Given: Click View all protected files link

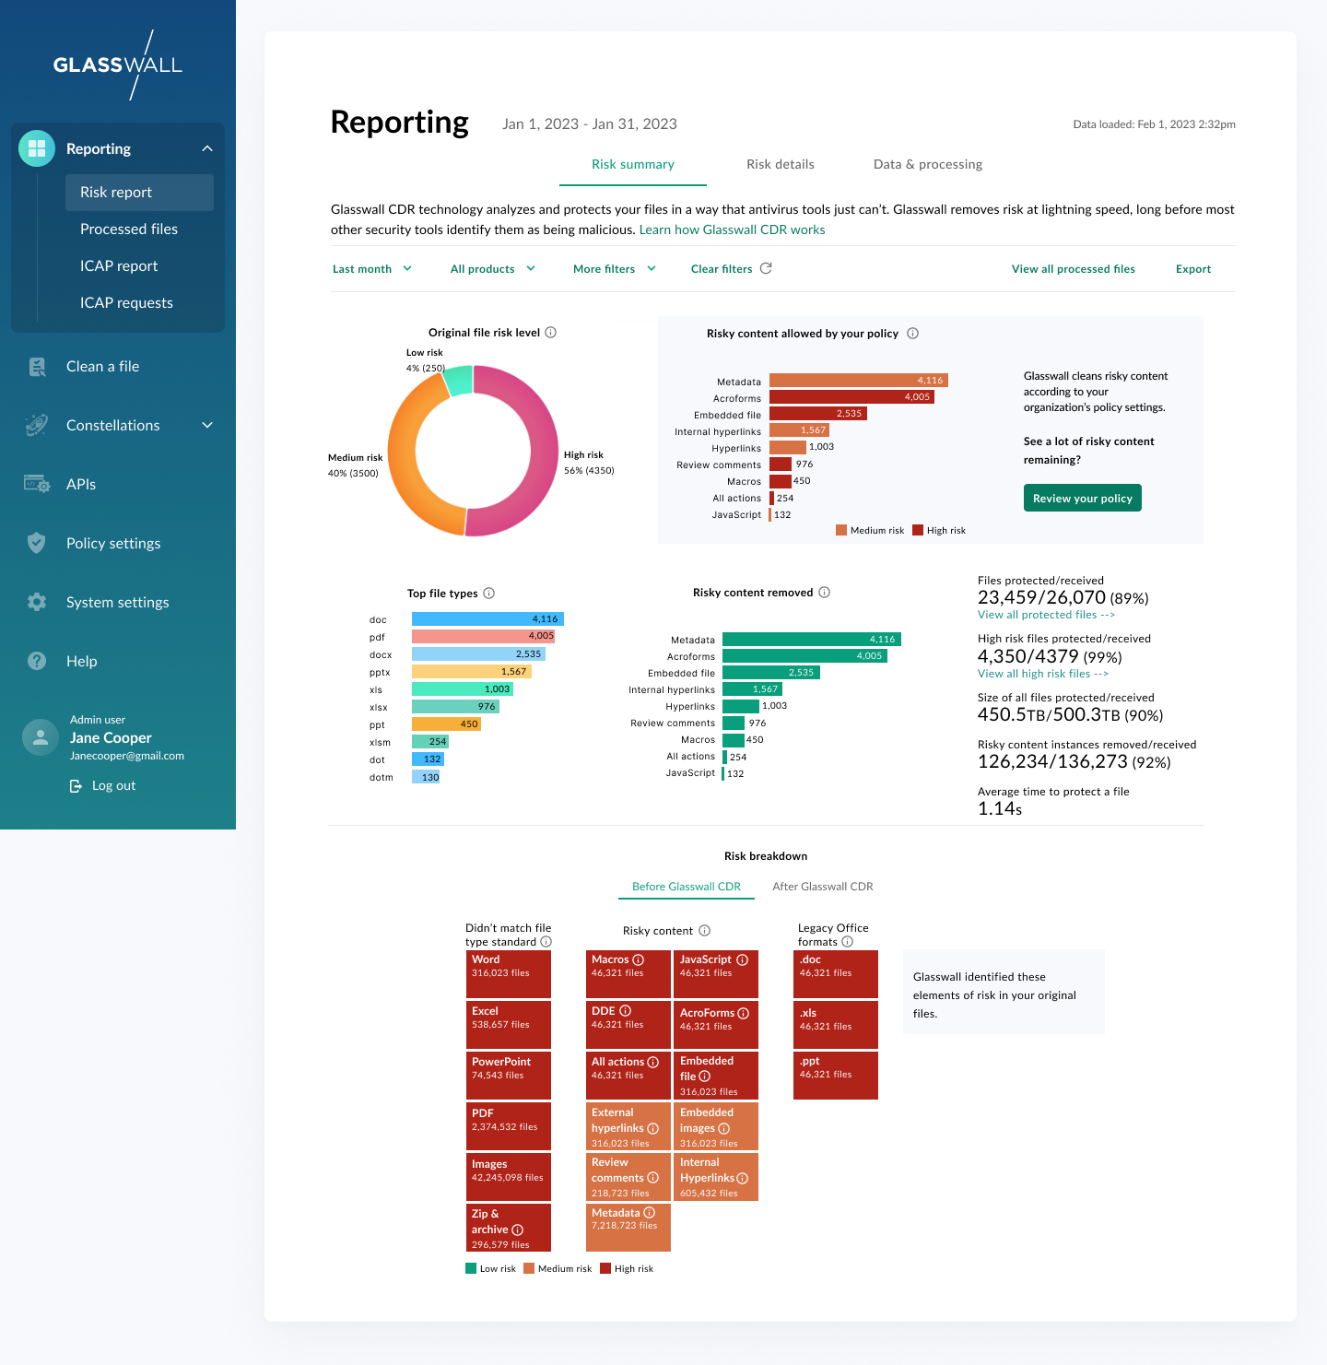Looking at the screenshot, I should point(1046,615).
